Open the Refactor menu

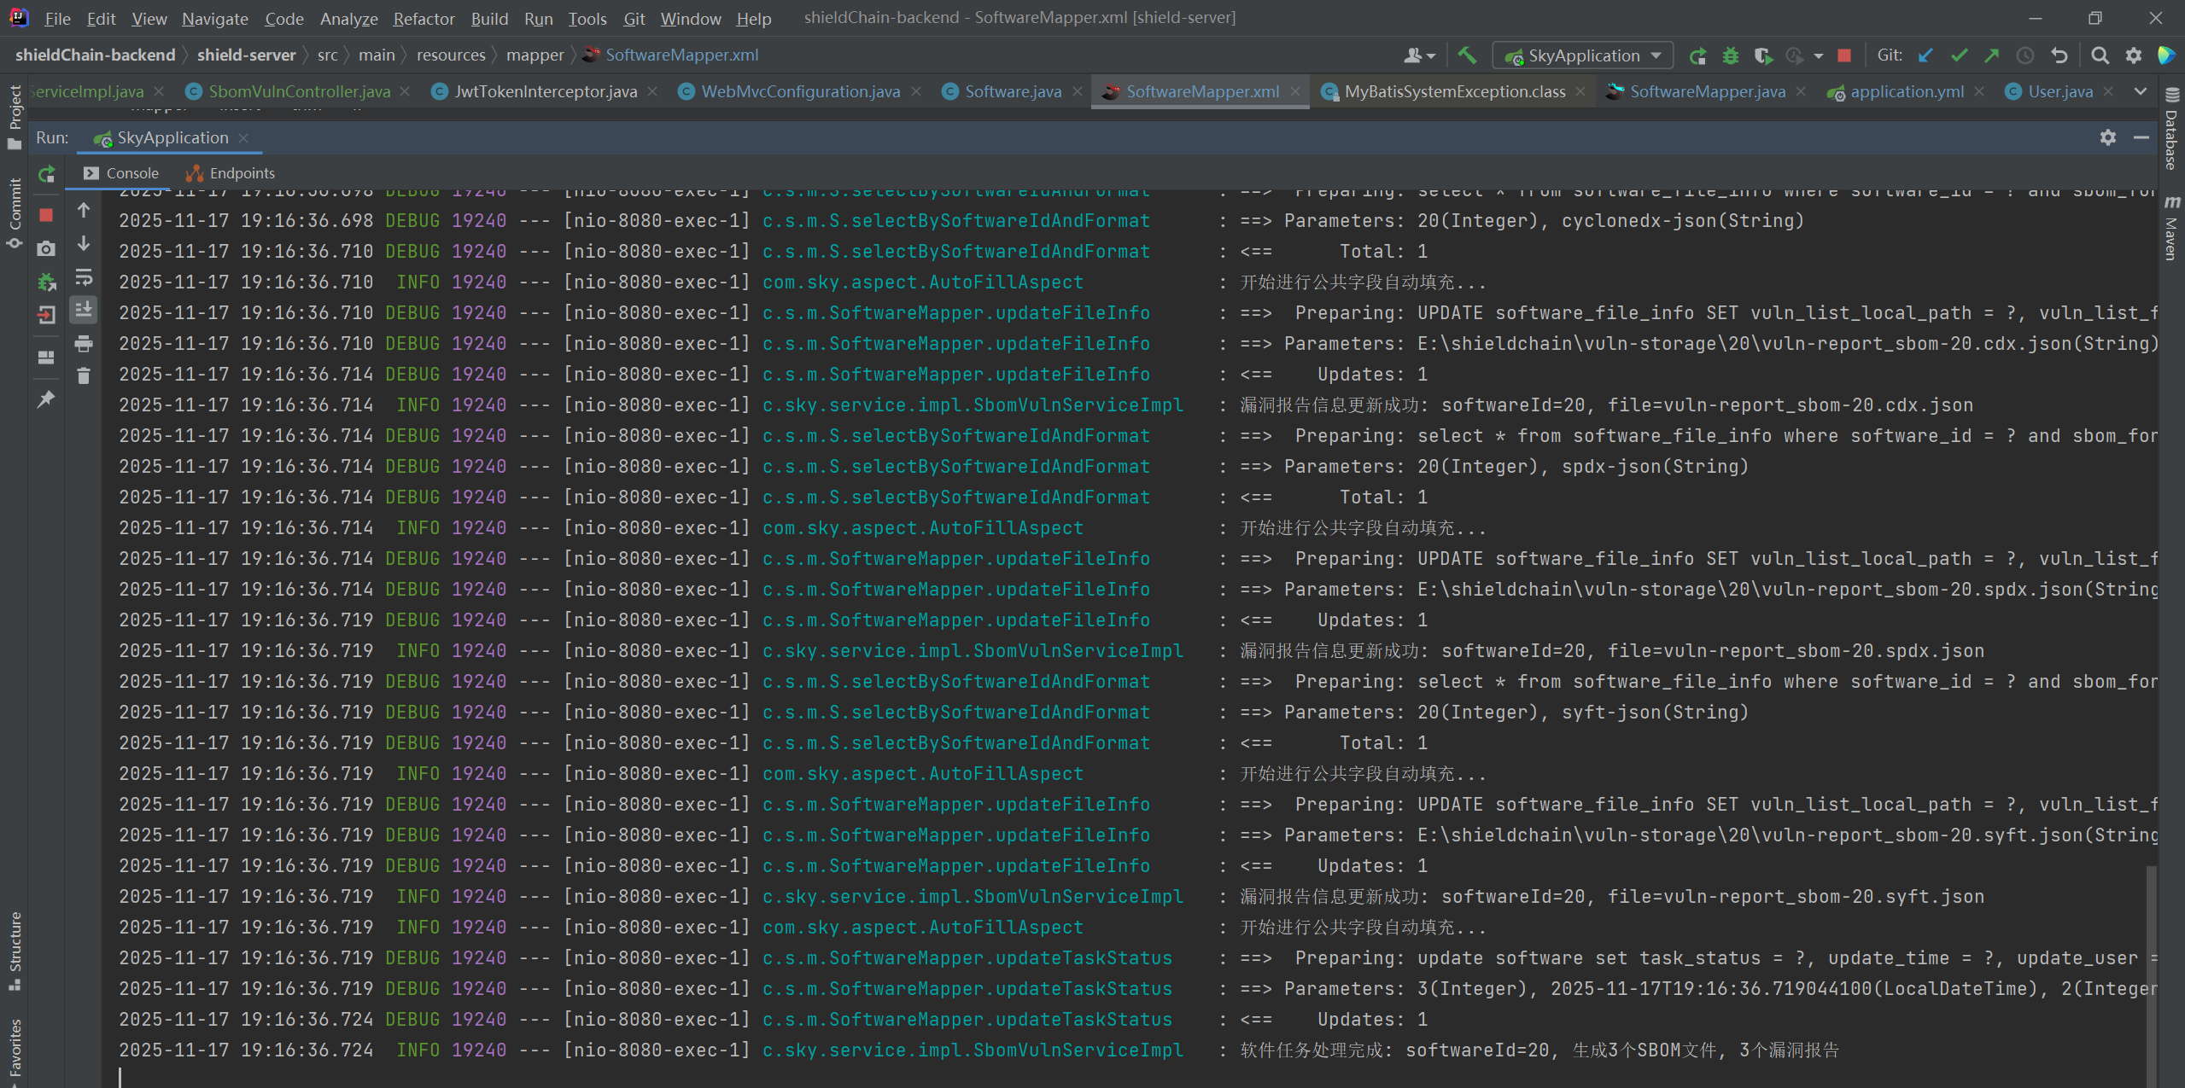click(424, 18)
